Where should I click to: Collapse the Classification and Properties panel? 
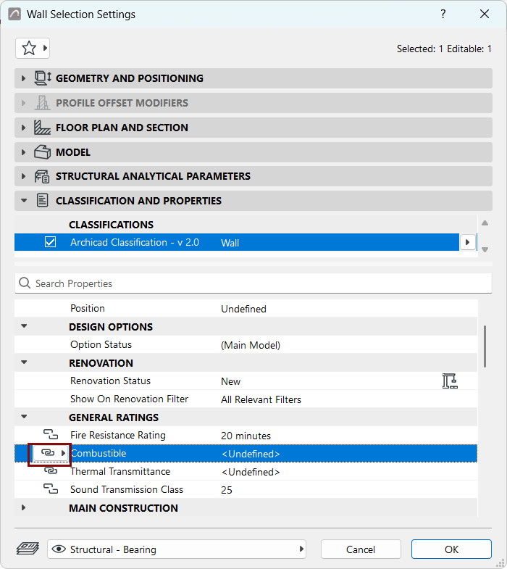coord(24,200)
